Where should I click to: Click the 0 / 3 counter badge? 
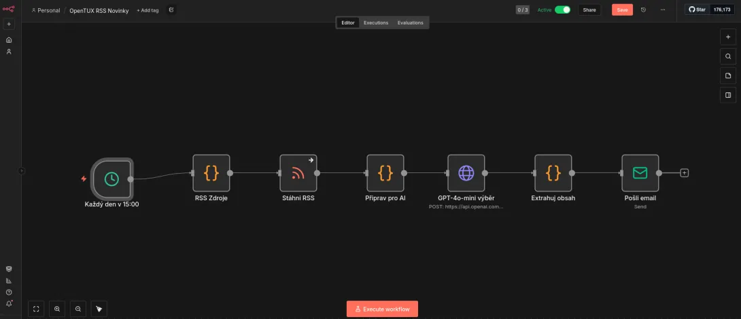(523, 10)
